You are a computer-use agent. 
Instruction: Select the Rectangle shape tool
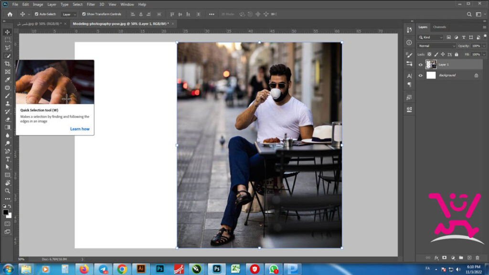(8, 175)
